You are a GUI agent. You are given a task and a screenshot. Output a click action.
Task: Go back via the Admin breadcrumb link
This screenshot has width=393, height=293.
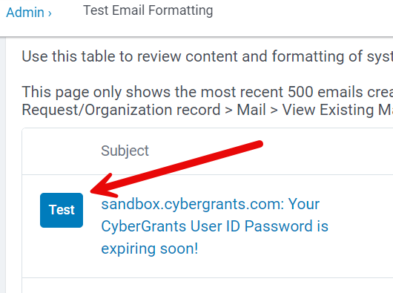(25, 13)
